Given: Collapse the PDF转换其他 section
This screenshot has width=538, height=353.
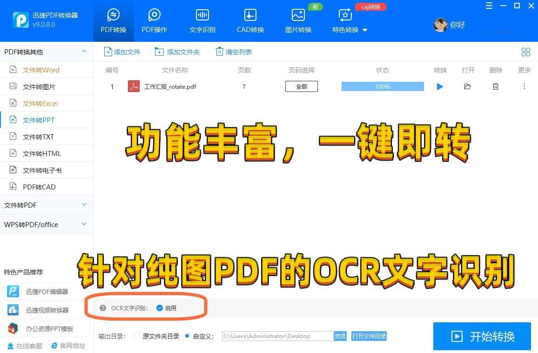Looking at the screenshot, I should click(x=84, y=52).
